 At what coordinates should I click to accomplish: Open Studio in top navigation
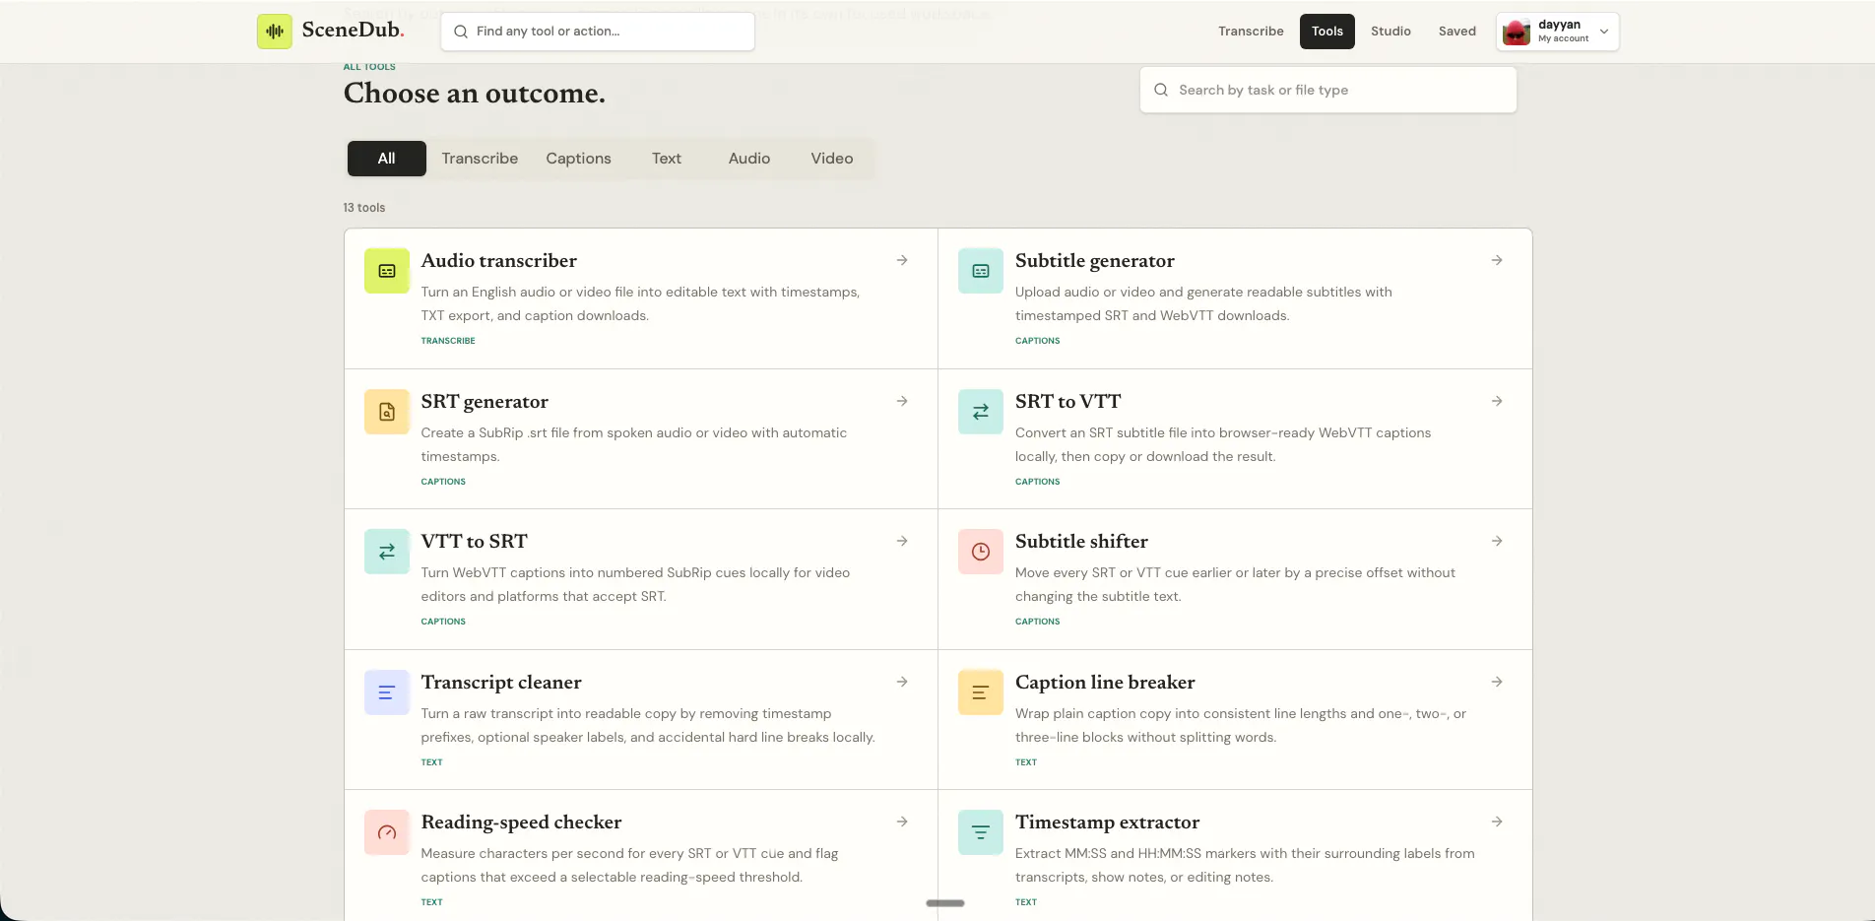(1390, 32)
